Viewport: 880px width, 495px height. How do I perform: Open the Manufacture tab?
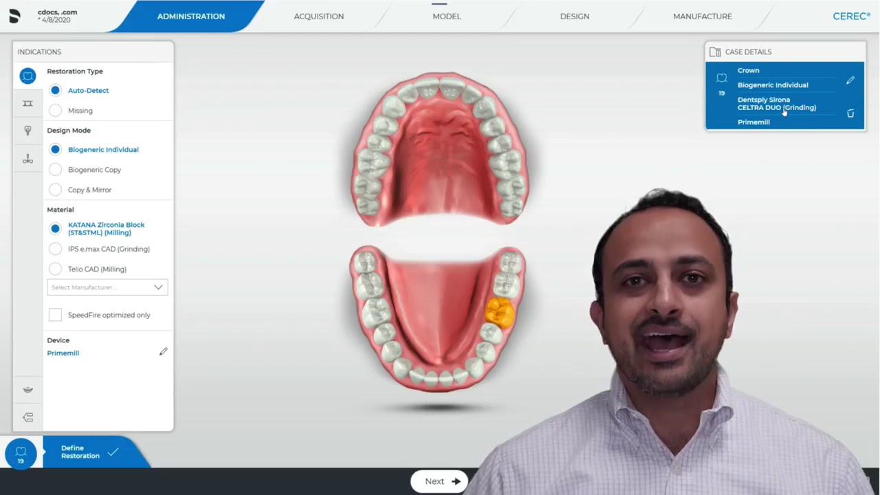tap(703, 16)
